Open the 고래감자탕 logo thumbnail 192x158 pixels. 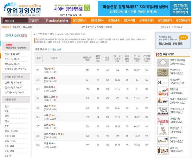click(x=163, y=121)
